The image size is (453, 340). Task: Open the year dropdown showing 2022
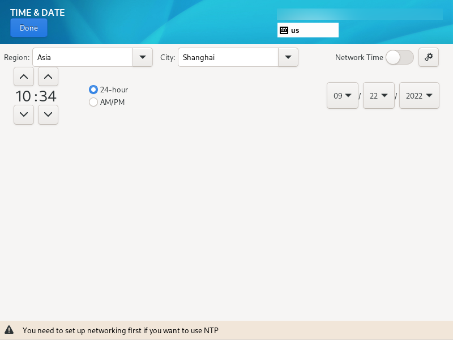point(419,96)
